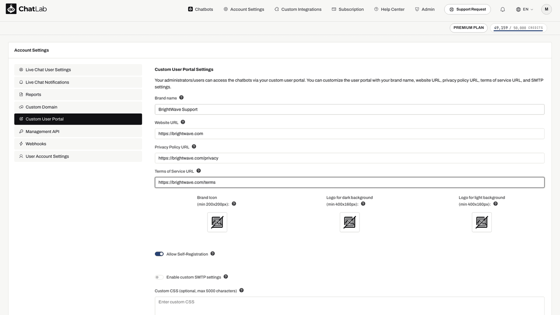Image resolution: width=560 pixels, height=315 pixels.
Task: Click the Custom User Portal Settings heading
Action: (x=184, y=70)
